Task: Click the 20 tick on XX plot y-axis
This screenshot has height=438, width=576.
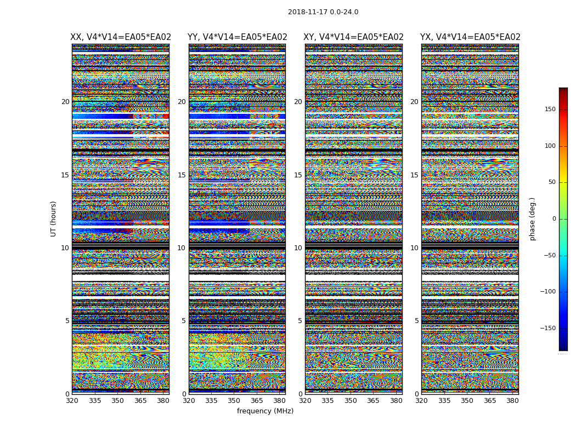Action: 65,102
